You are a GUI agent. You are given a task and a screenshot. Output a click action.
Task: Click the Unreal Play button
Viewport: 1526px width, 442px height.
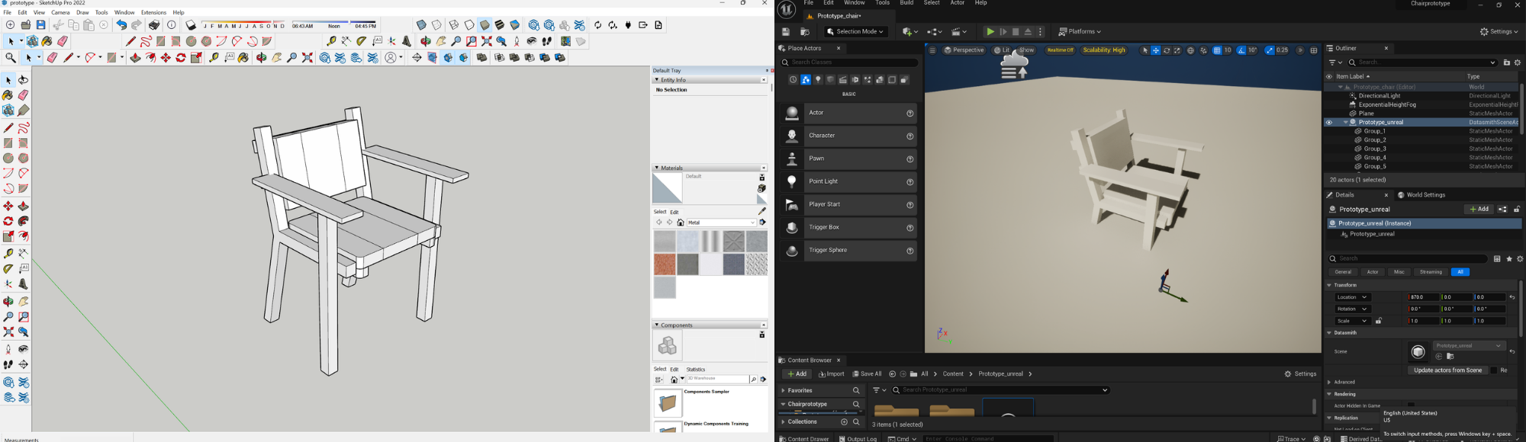click(990, 31)
